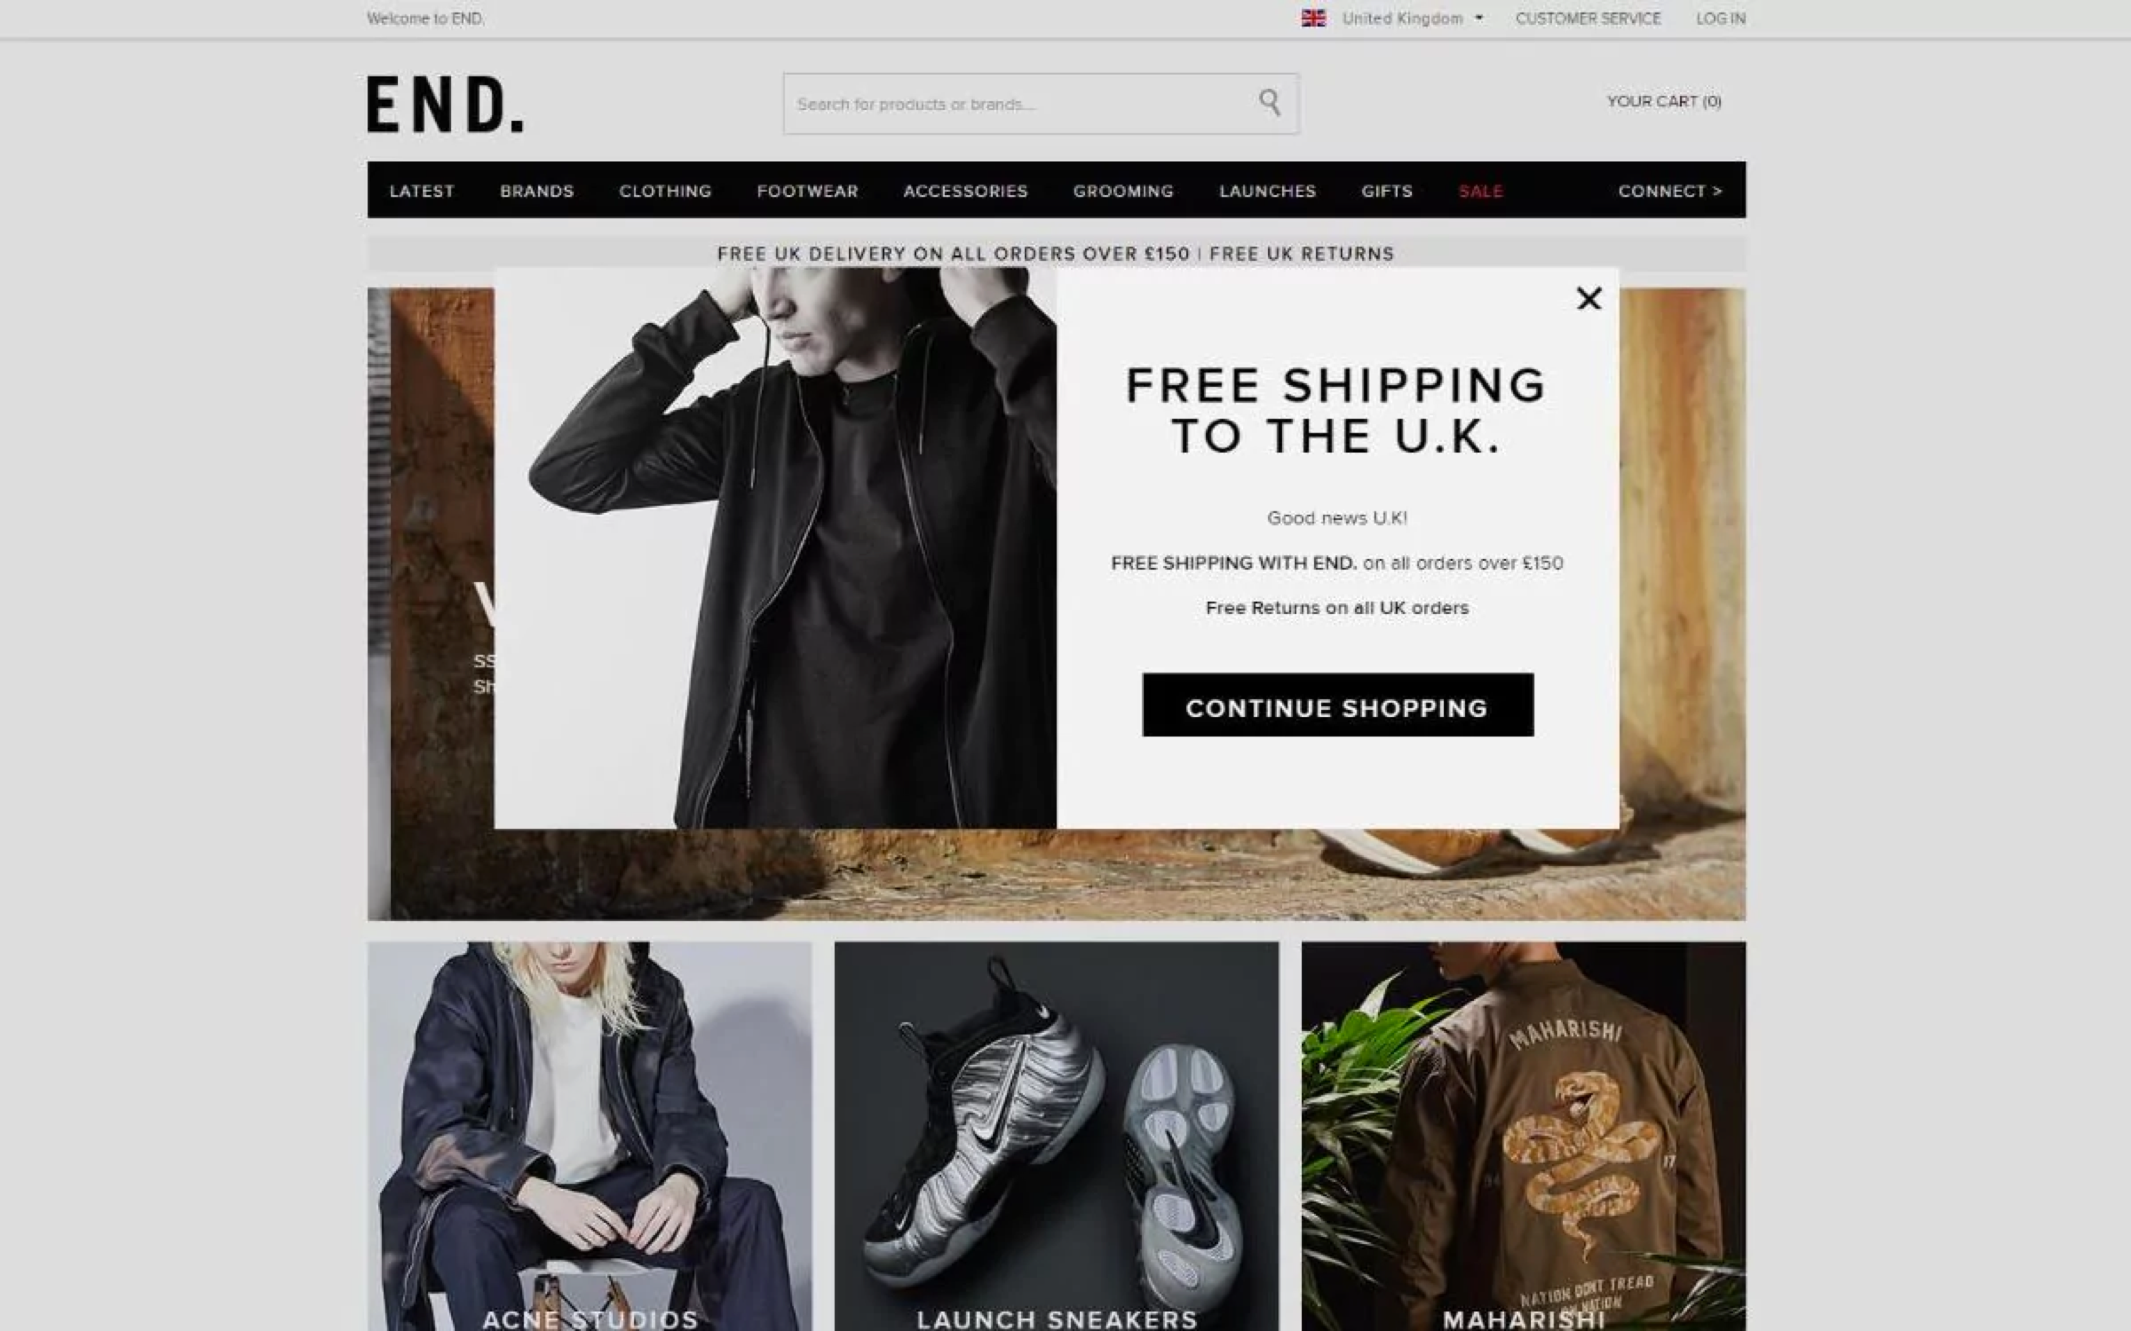Image resolution: width=2131 pixels, height=1331 pixels.
Task: Click the CUSTOMER SERVICE link icon
Action: [x=1588, y=17]
